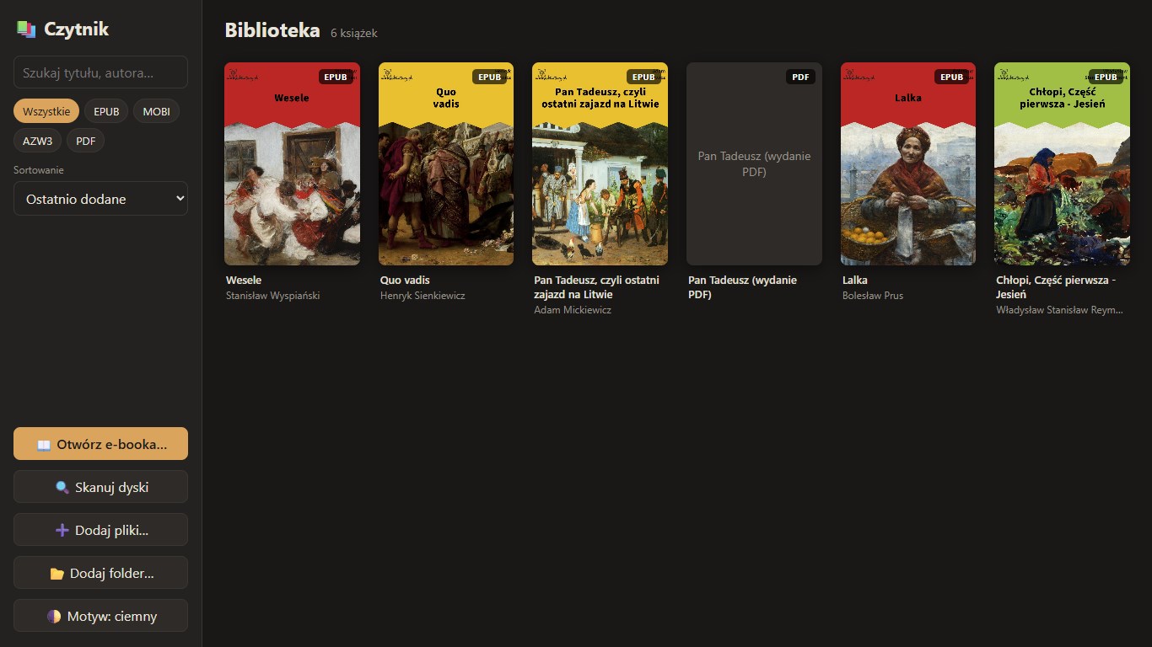Focus the Szukaj tytułu, autora search field
The image size is (1152, 647).
point(100,72)
